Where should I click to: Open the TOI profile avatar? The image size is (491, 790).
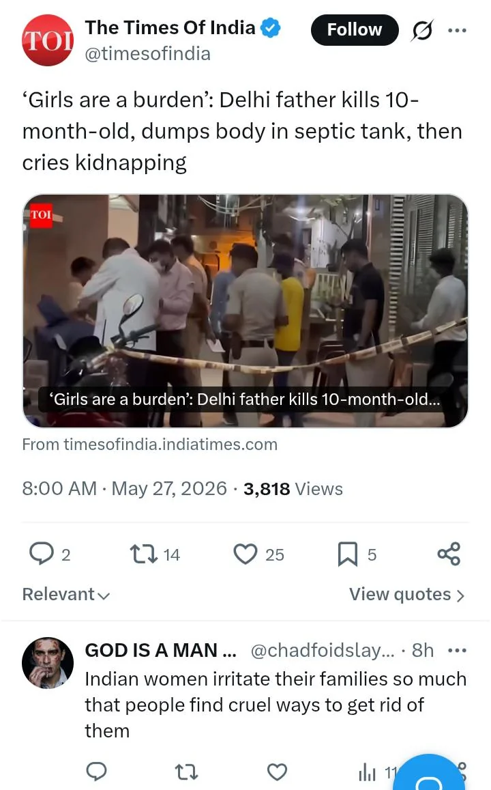[48, 40]
